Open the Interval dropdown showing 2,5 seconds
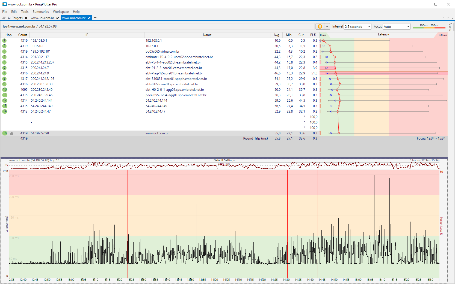Screen dimensions: 455x284 (357, 26)
